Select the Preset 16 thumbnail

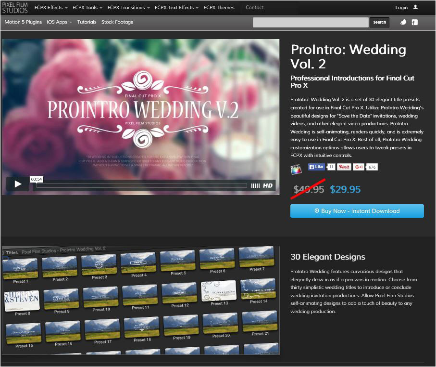(63, 331)
